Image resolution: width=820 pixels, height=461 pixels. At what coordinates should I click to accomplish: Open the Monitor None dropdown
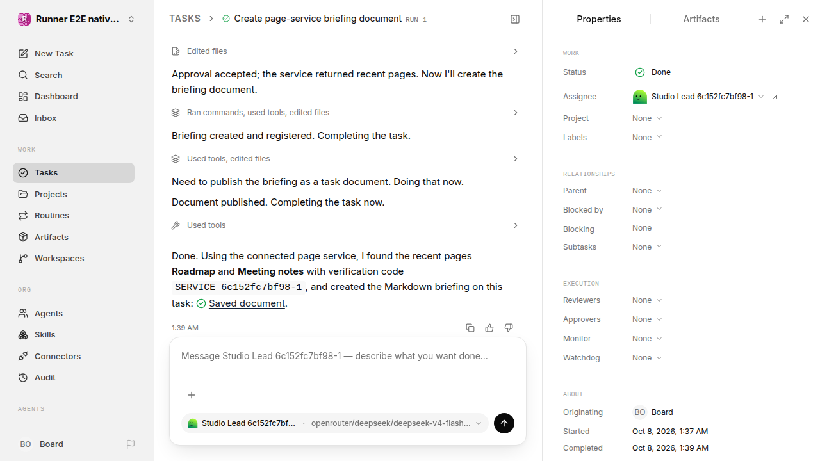tap(647, 339)
